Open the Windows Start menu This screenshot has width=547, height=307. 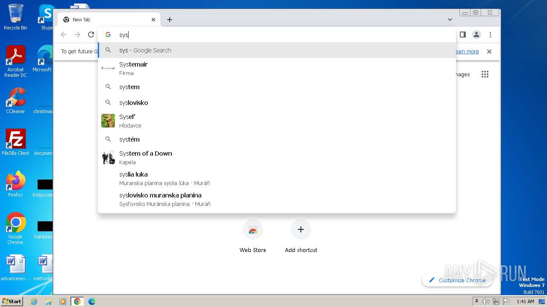coord(12,301)
